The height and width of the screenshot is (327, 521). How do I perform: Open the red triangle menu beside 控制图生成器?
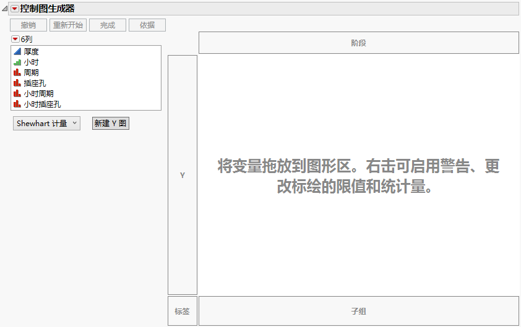tap(15, 9)
